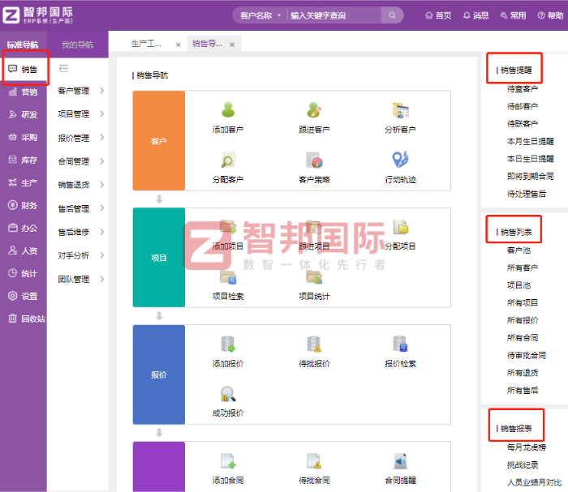Open 帮助 in the header
The image size is (568, 492).
pyautogui.click(x=551, y=15)
